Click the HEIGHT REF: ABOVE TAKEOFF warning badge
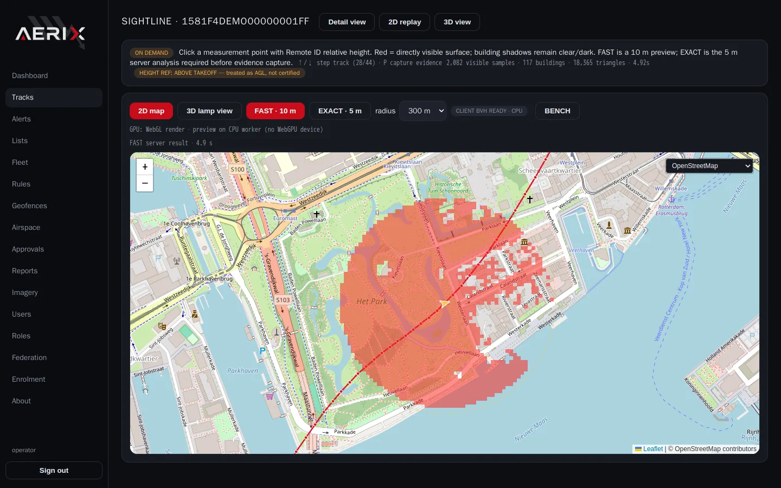 (220, 73)
